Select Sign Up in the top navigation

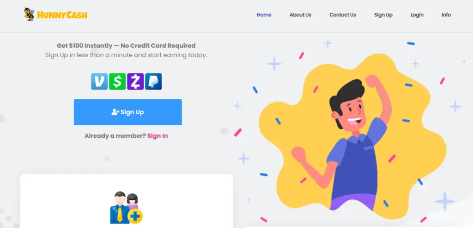click(383, 15)
